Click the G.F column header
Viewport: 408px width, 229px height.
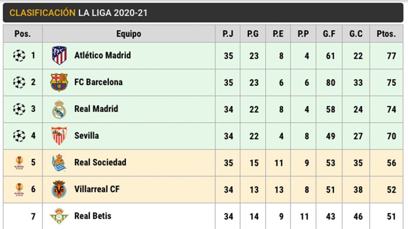coord(329,34)
